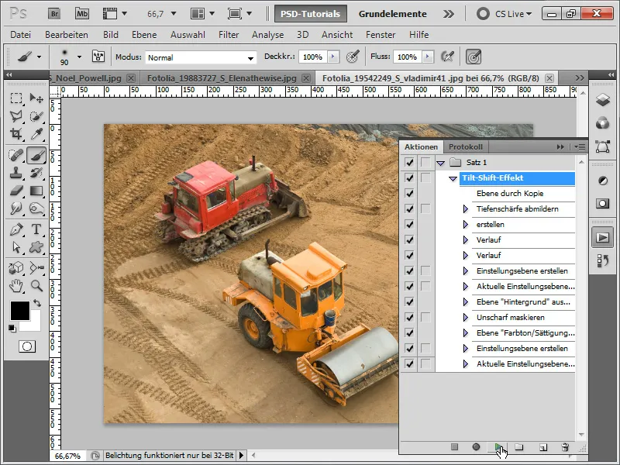This screenshot has height=465, width=620.
Task: Select the Type tool
Action: 36,229
